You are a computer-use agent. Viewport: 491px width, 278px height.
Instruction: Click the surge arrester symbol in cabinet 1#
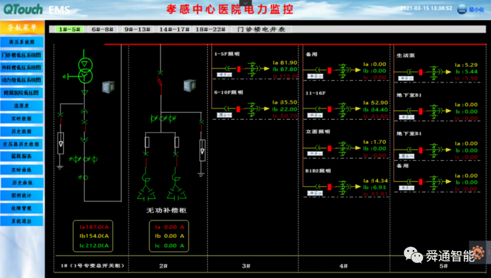click(x=60, y=143)
